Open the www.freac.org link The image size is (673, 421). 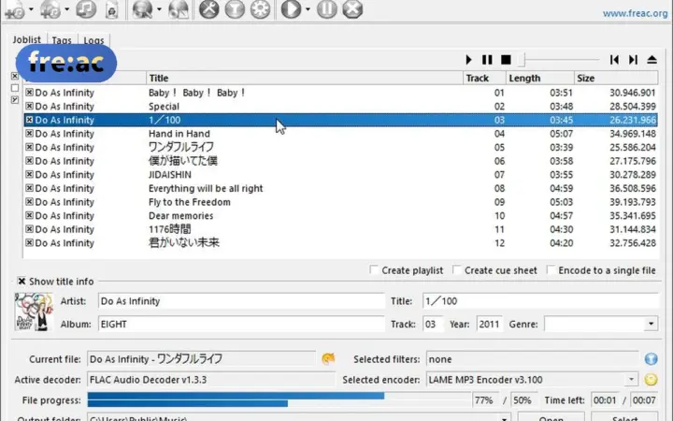[x=635, y=13]
